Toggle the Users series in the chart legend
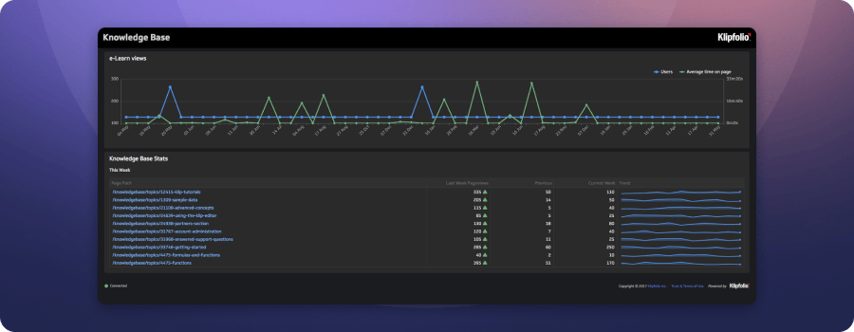Image resolution: width=854 pixels, height=332 pixels. (x=663, y=72)
